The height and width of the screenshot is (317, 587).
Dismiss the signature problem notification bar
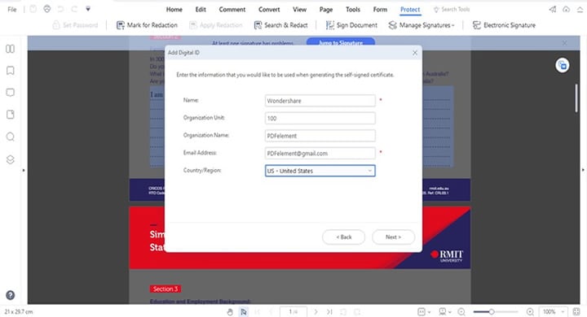coord(564,43)
